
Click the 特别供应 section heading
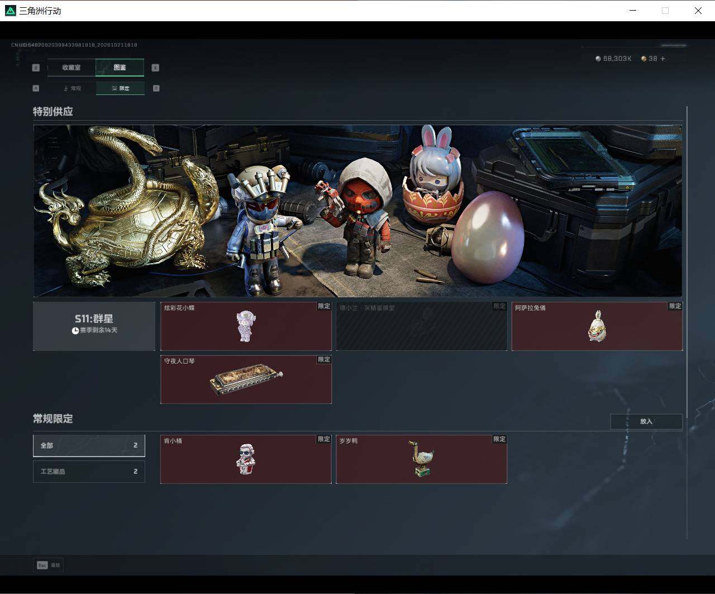(53, 112)
